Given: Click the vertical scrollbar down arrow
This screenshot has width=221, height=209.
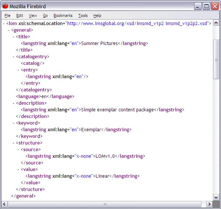Looking at the screenshot, I should pyautogui.click(x=216, y=197).
